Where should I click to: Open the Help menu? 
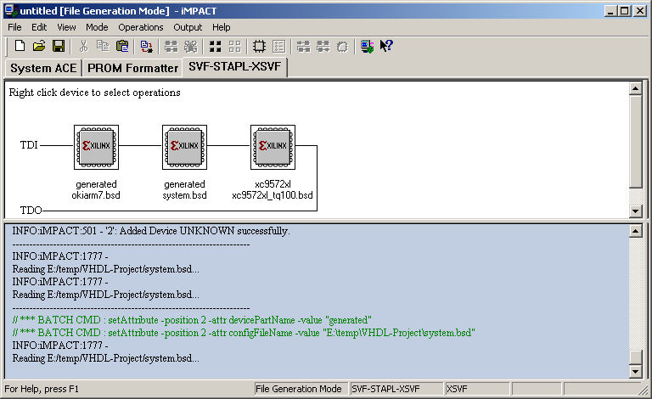click(222, 27)
